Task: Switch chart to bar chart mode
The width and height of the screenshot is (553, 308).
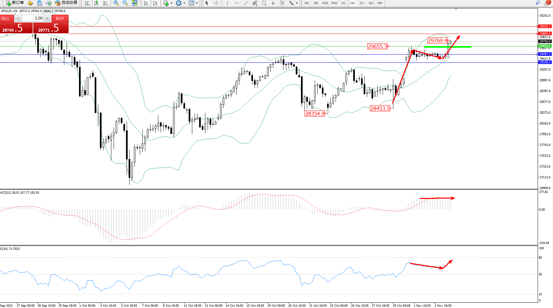Action: (87, 3)
